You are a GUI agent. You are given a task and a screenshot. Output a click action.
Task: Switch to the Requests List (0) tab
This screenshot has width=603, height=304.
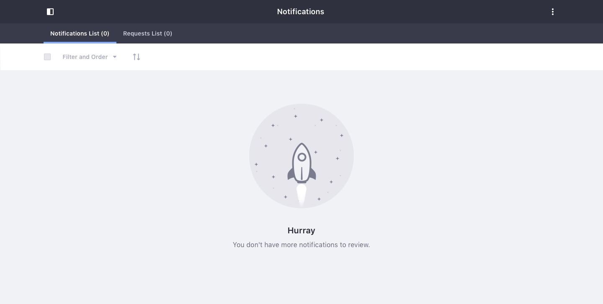point(147,33)
